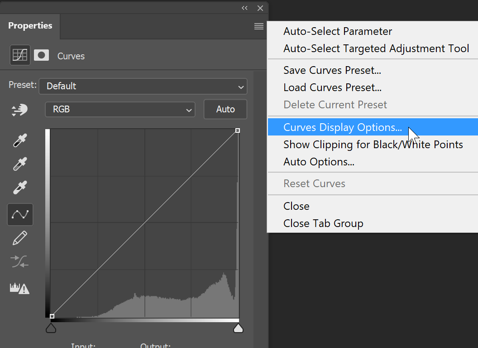Viewport: 478px width, 348px height.
Task: Select the pencil to draw a curve freehand
Action: pos(19,238)
